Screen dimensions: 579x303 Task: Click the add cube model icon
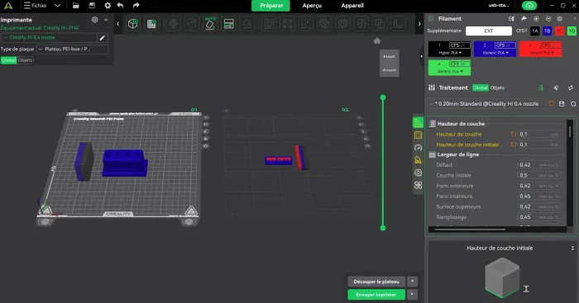tap(132, 24)
